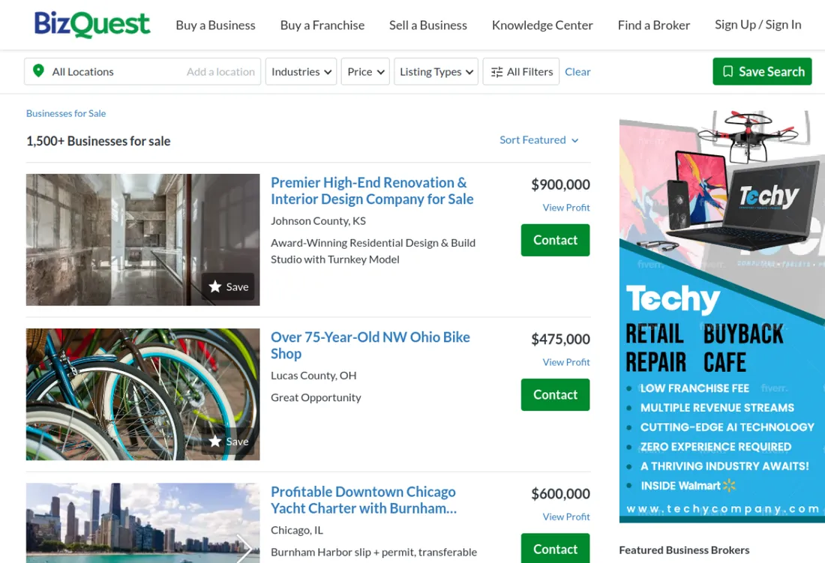Image resolution: width=825 pixels, height=563 pixels.
Task: Click the Chicago skyline listing photo
Action: (143, 523)
